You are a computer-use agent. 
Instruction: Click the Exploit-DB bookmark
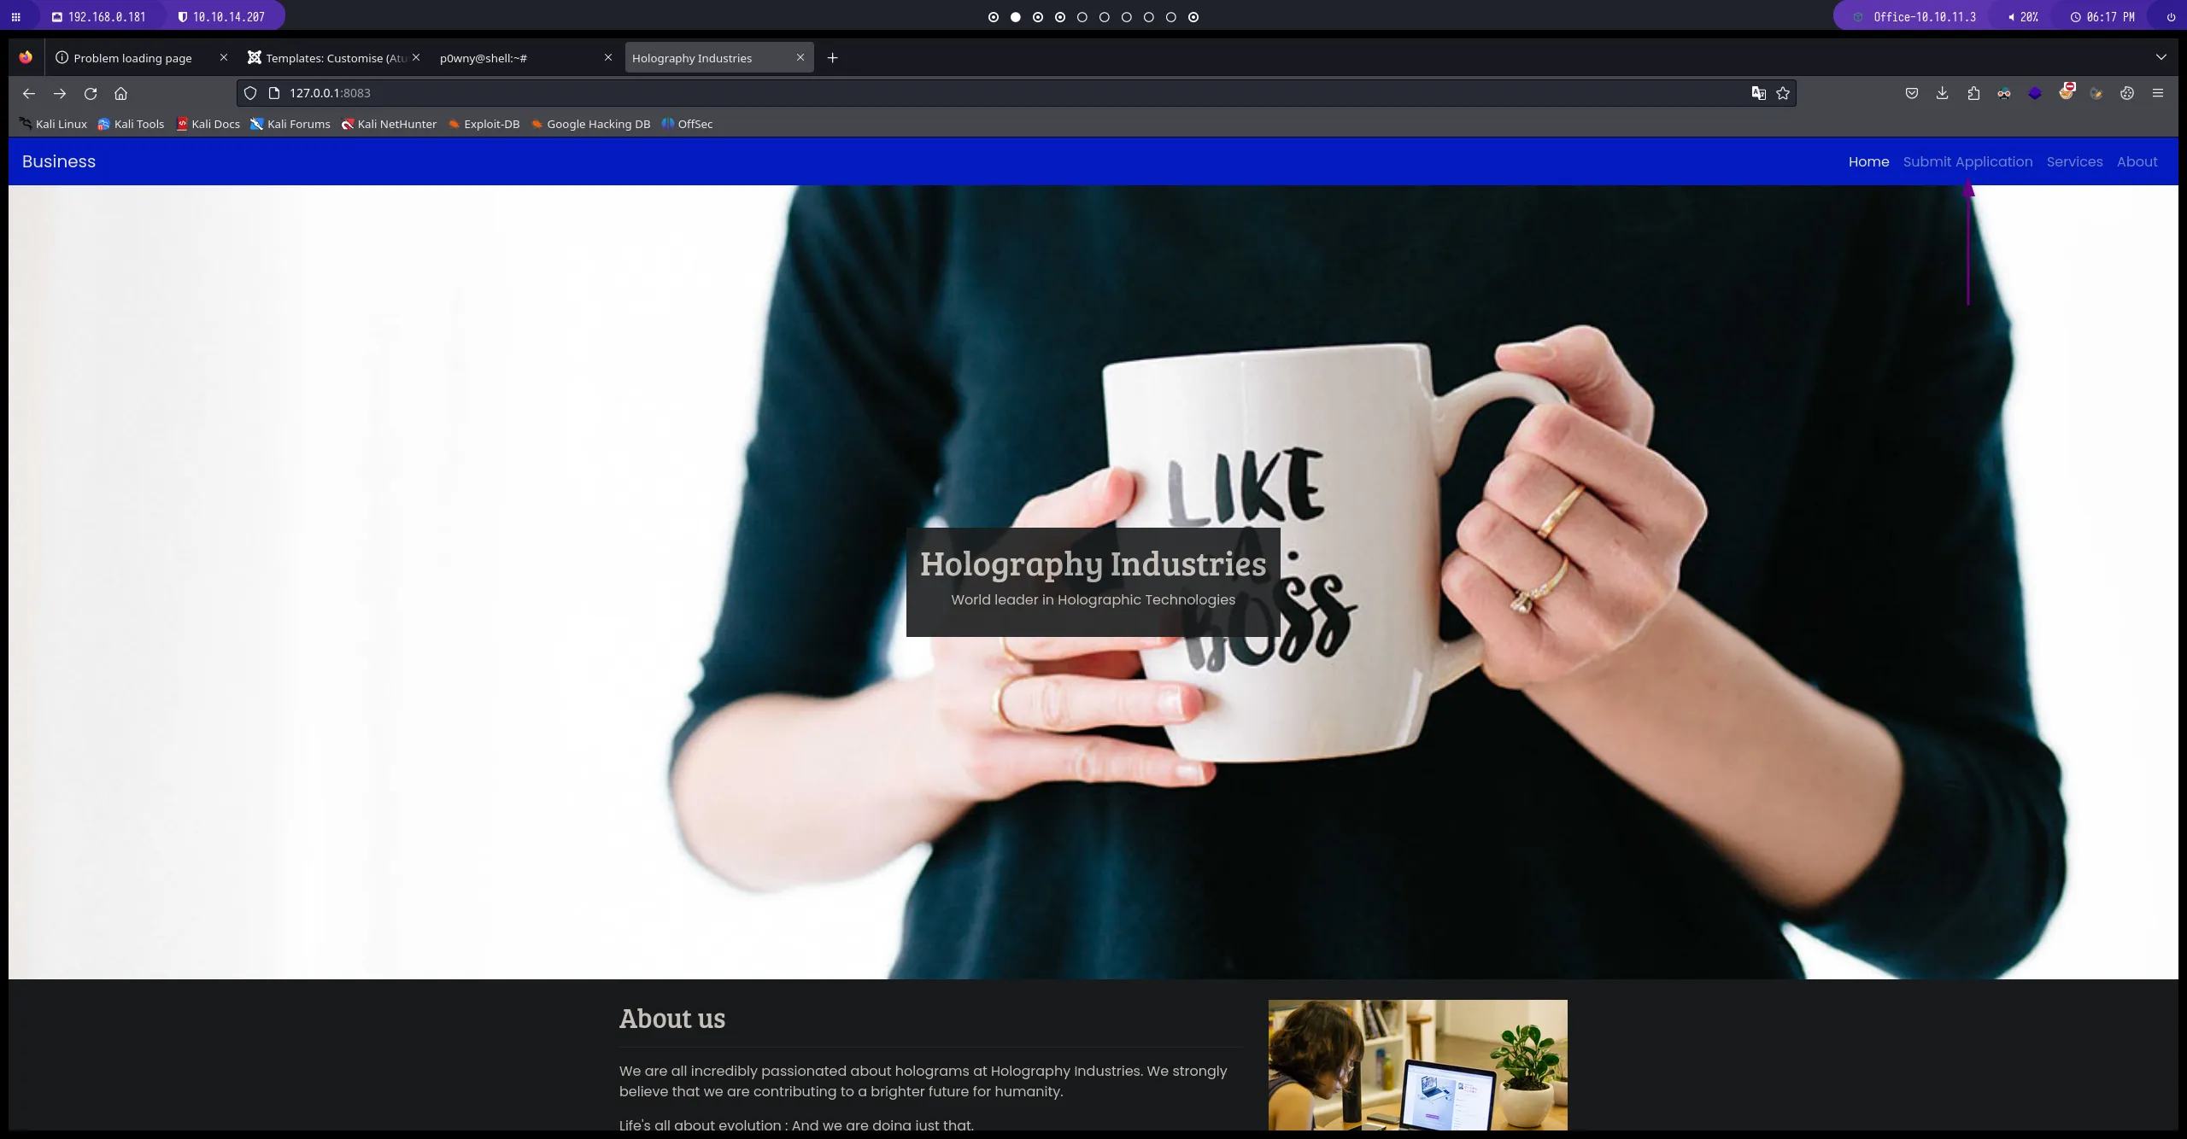484,124
